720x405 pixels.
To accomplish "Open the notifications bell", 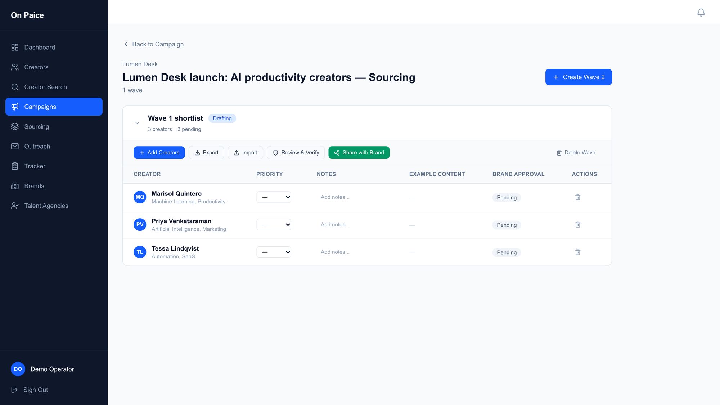I will point(701,13).
